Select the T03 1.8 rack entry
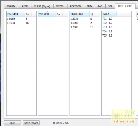This screenshot has height=126, width=138. [x=107, y=27]
